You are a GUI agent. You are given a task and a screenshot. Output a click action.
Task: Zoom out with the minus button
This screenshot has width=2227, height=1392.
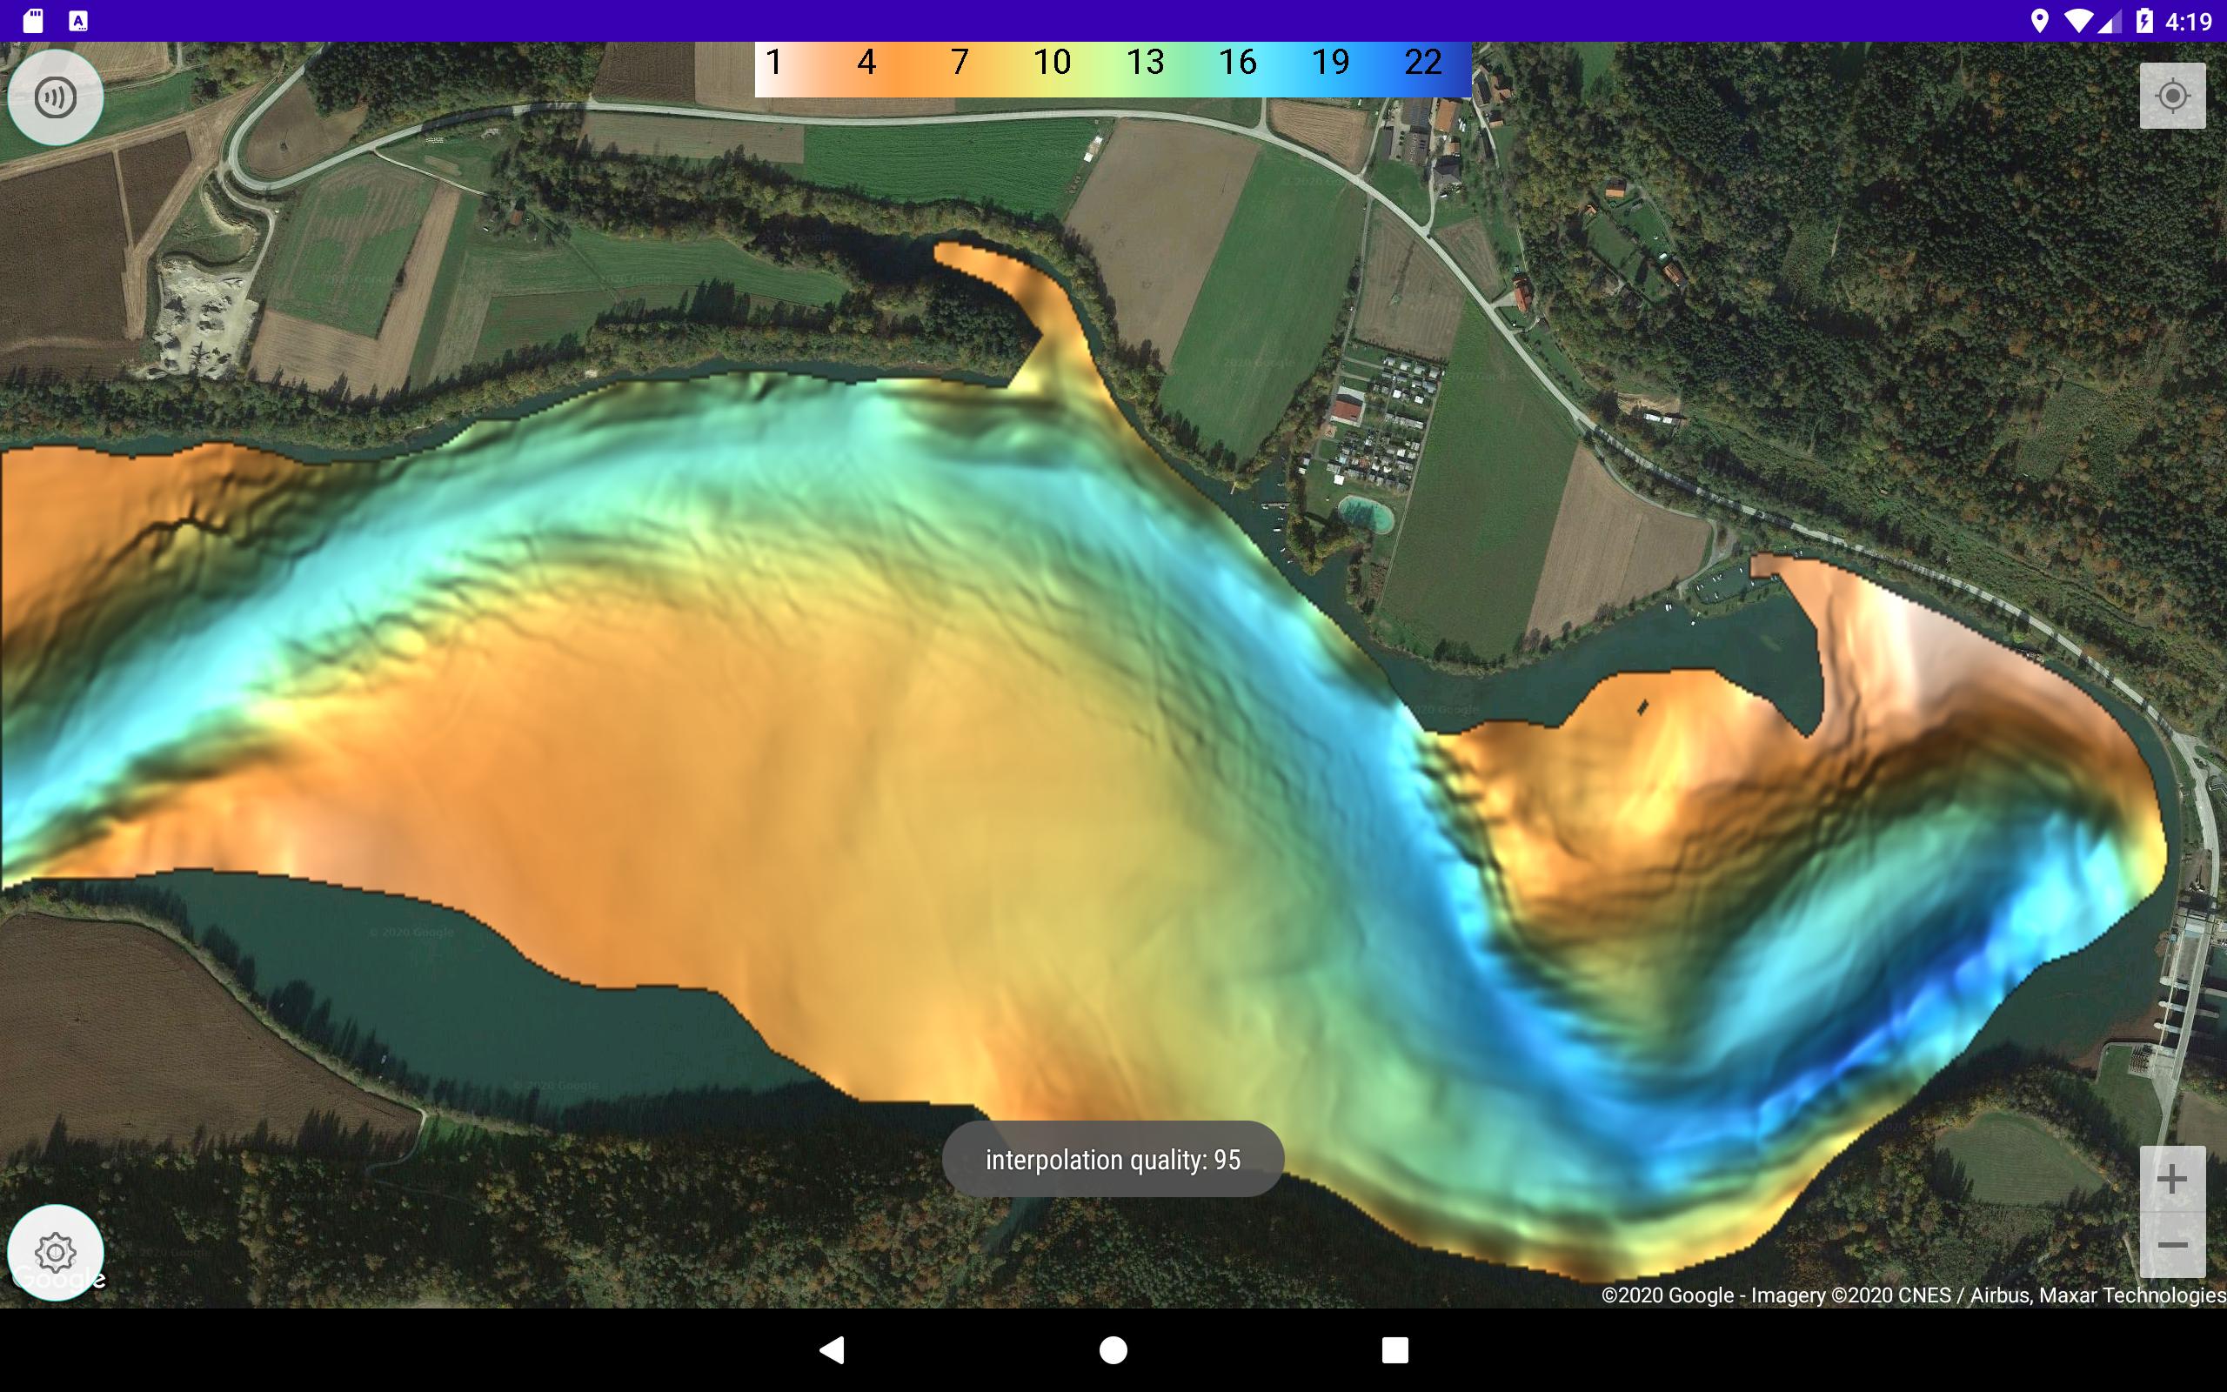tap(2172, 1246)
